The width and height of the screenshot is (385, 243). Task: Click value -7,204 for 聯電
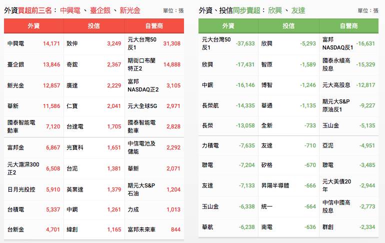[247, 165]
